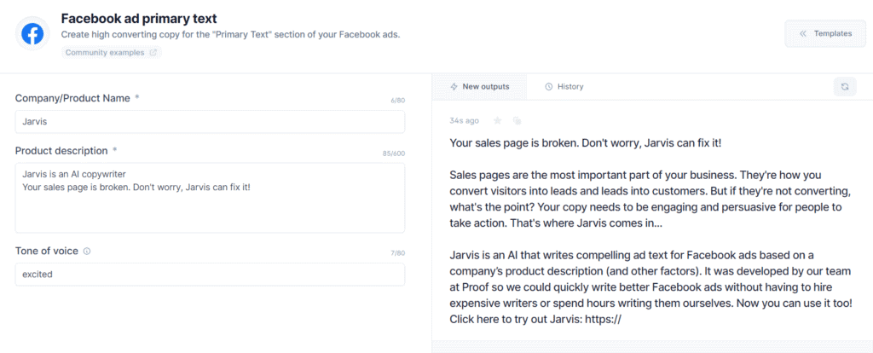Click the double chevron beside Templates
Viewport: 873px width, 353px height.
coord(803,33)
